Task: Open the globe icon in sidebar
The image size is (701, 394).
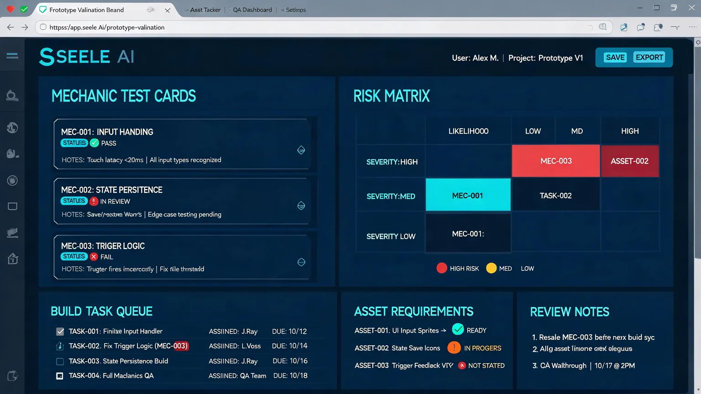Action: 12,128
